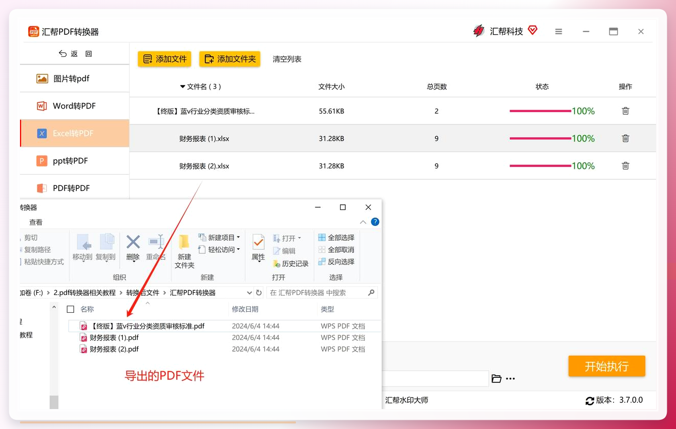Clear the list with 清空列表
This screenshot has height=429, width=676.
pos(287,59)
